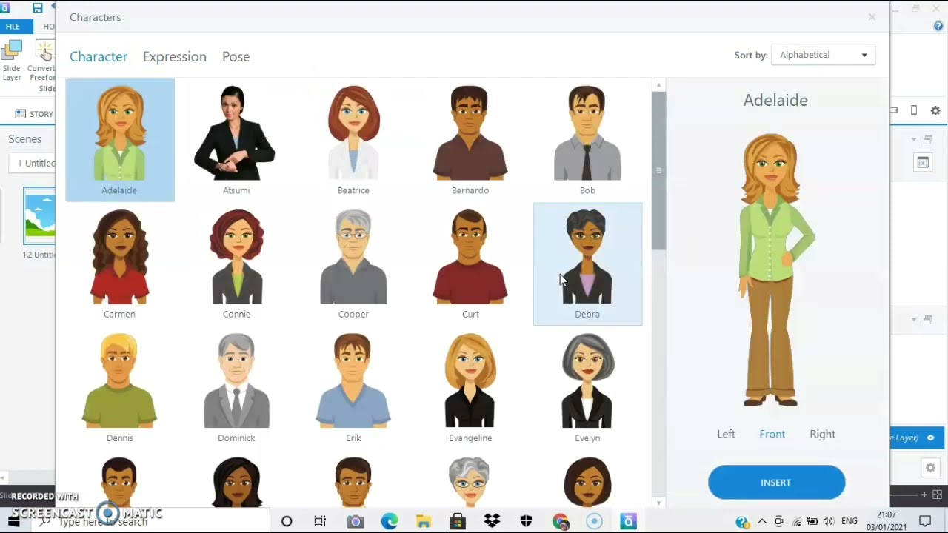Toggle the base layer visibility eye icon

(x=931, y=438)
